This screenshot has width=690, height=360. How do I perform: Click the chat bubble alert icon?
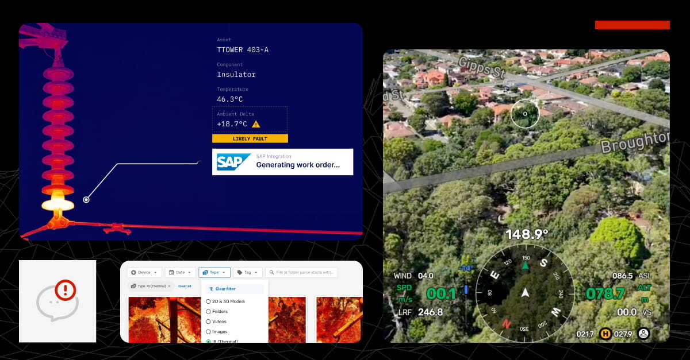(57, 301)
